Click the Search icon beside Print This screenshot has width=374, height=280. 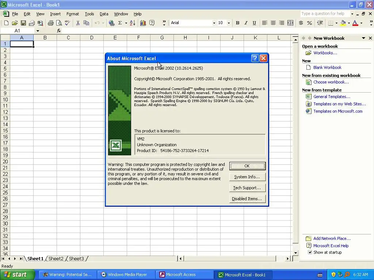[x=40, y=23]
